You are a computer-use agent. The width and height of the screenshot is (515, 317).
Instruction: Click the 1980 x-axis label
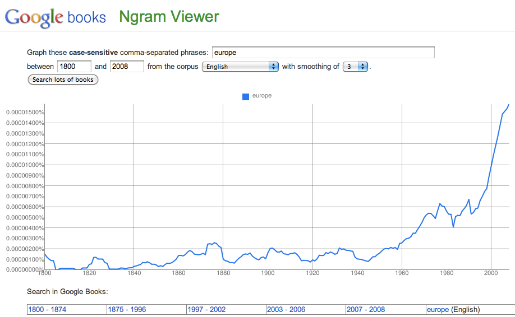pos(447,273)
